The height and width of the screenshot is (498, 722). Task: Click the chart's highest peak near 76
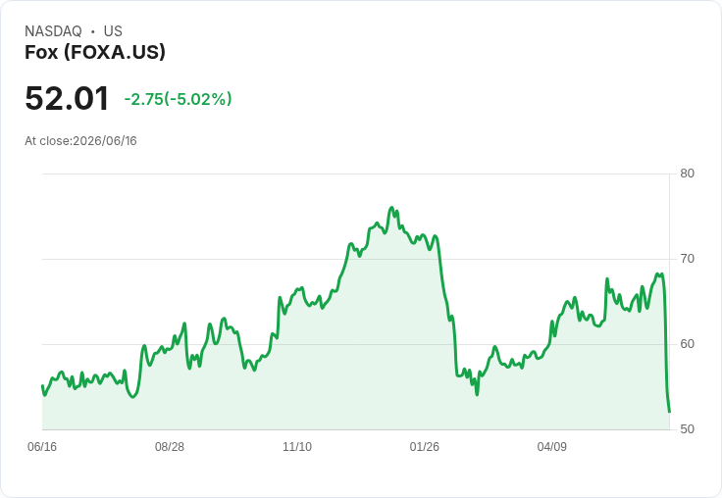[391, 208]
